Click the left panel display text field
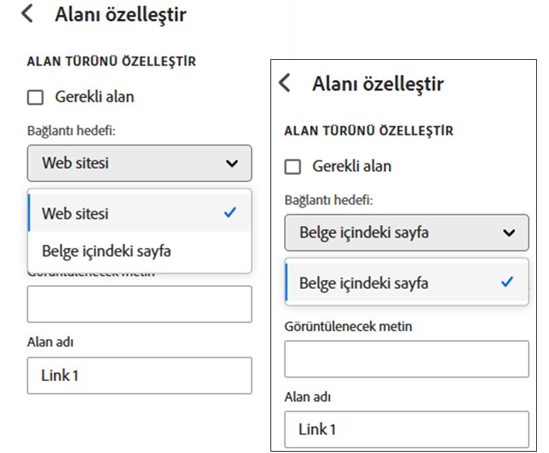The image size is (549, 453). click(x=139, y=304)
